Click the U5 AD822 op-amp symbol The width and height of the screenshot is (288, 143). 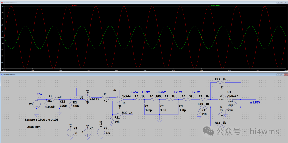(87, 97)
